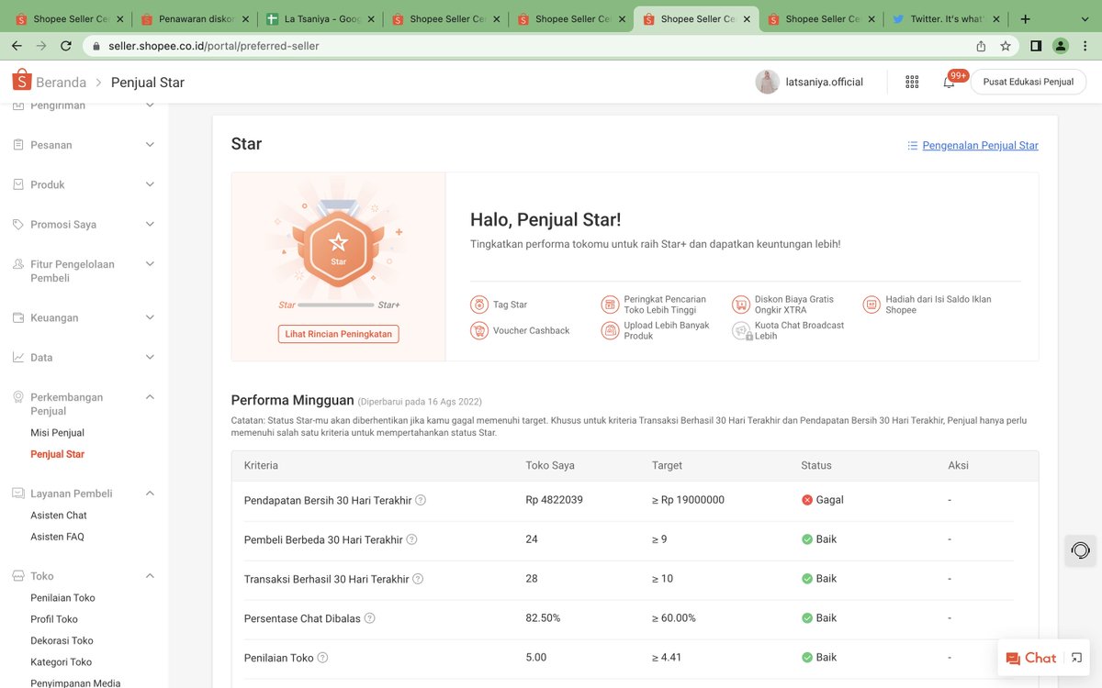Collapse Perkembangan Penjual sidebar section
This screenshot has width=1102, height=688.
tap(151, 396)
